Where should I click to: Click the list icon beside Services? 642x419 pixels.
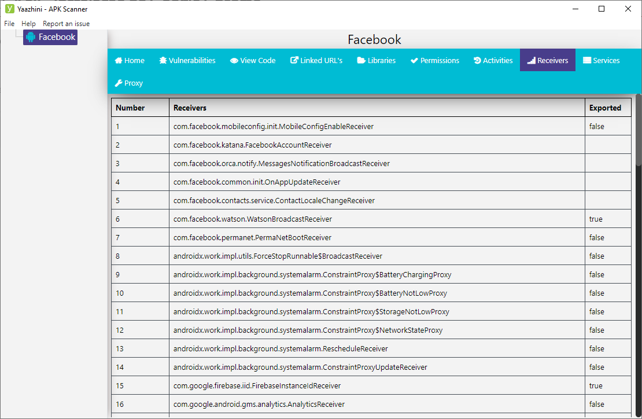587,61
